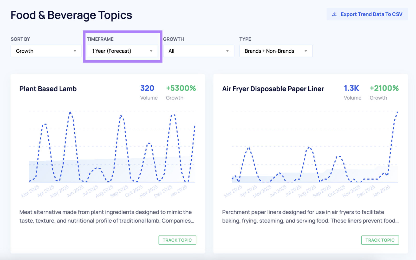Click the GROWTH filter label
This screenshot has height=260, width=416.
click(173, 39)
